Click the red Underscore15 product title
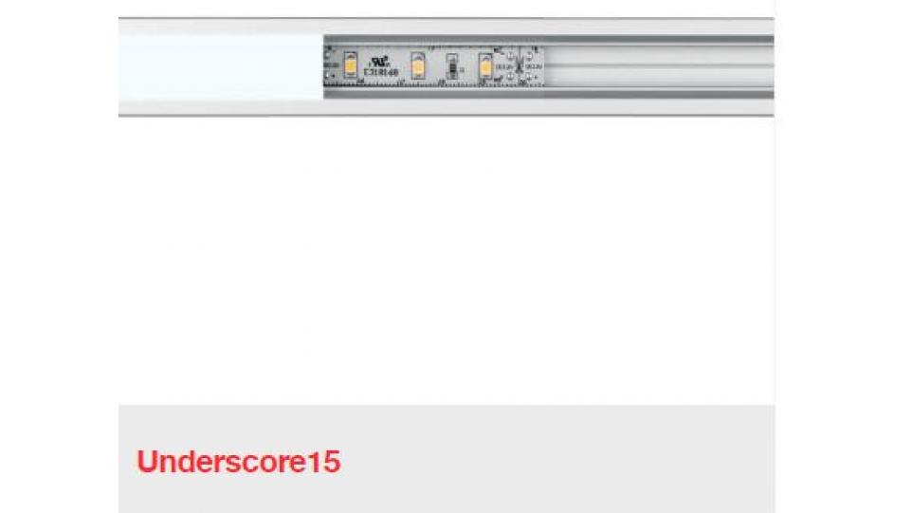This screenshot has width=912, height=513. [239, 462]
